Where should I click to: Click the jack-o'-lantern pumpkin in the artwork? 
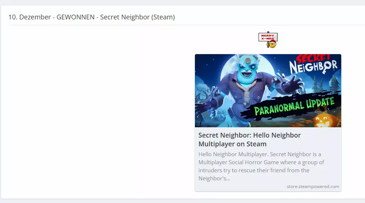[x=324, y=121]
